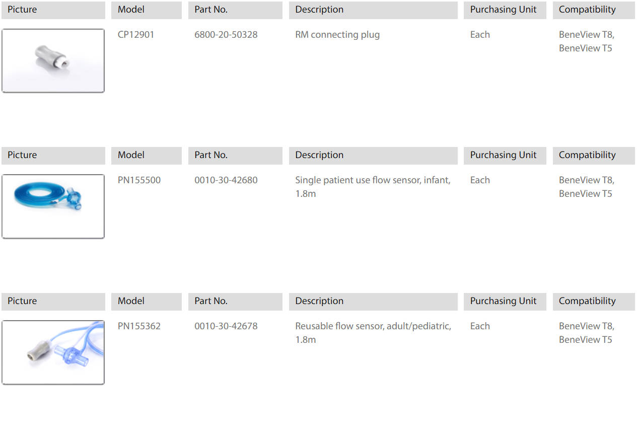Click the Description header above the reusable flow sensor
637x442 pixels.
(319, 301)
